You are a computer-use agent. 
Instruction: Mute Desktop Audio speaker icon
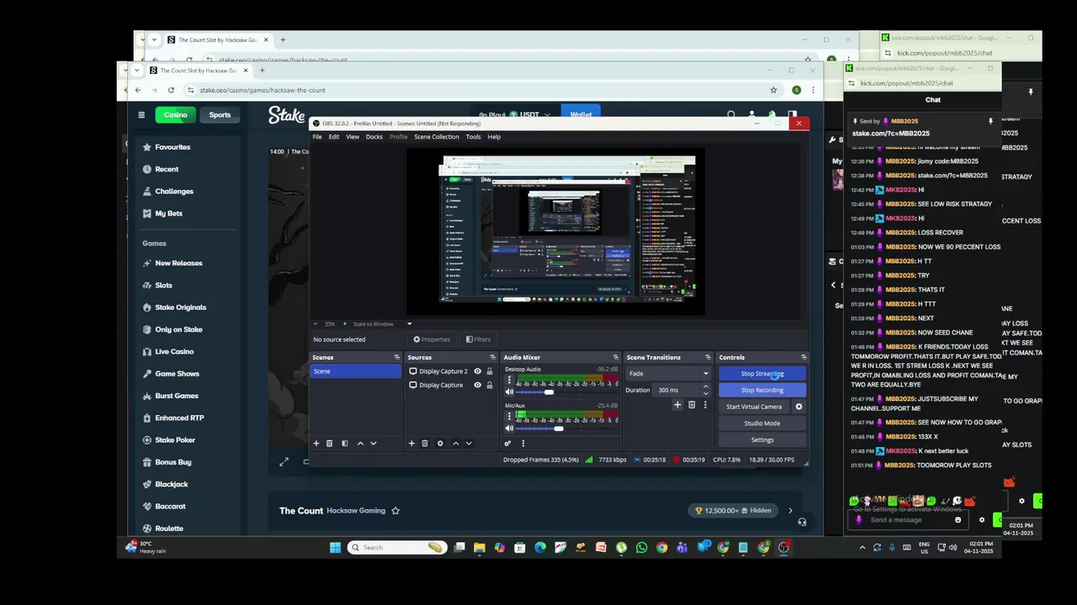click(x=509, y=392)
